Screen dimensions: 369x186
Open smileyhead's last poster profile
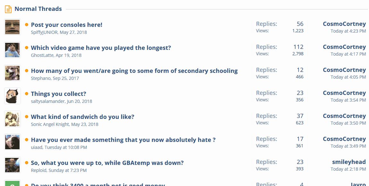pos(349,162)
